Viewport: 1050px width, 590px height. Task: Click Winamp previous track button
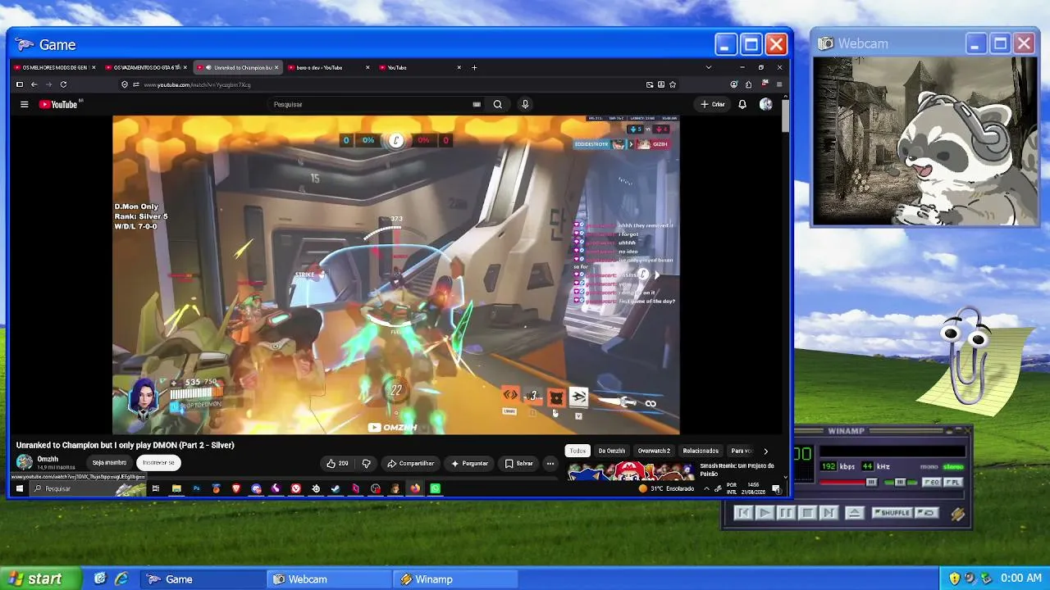[x=742, y=513]
